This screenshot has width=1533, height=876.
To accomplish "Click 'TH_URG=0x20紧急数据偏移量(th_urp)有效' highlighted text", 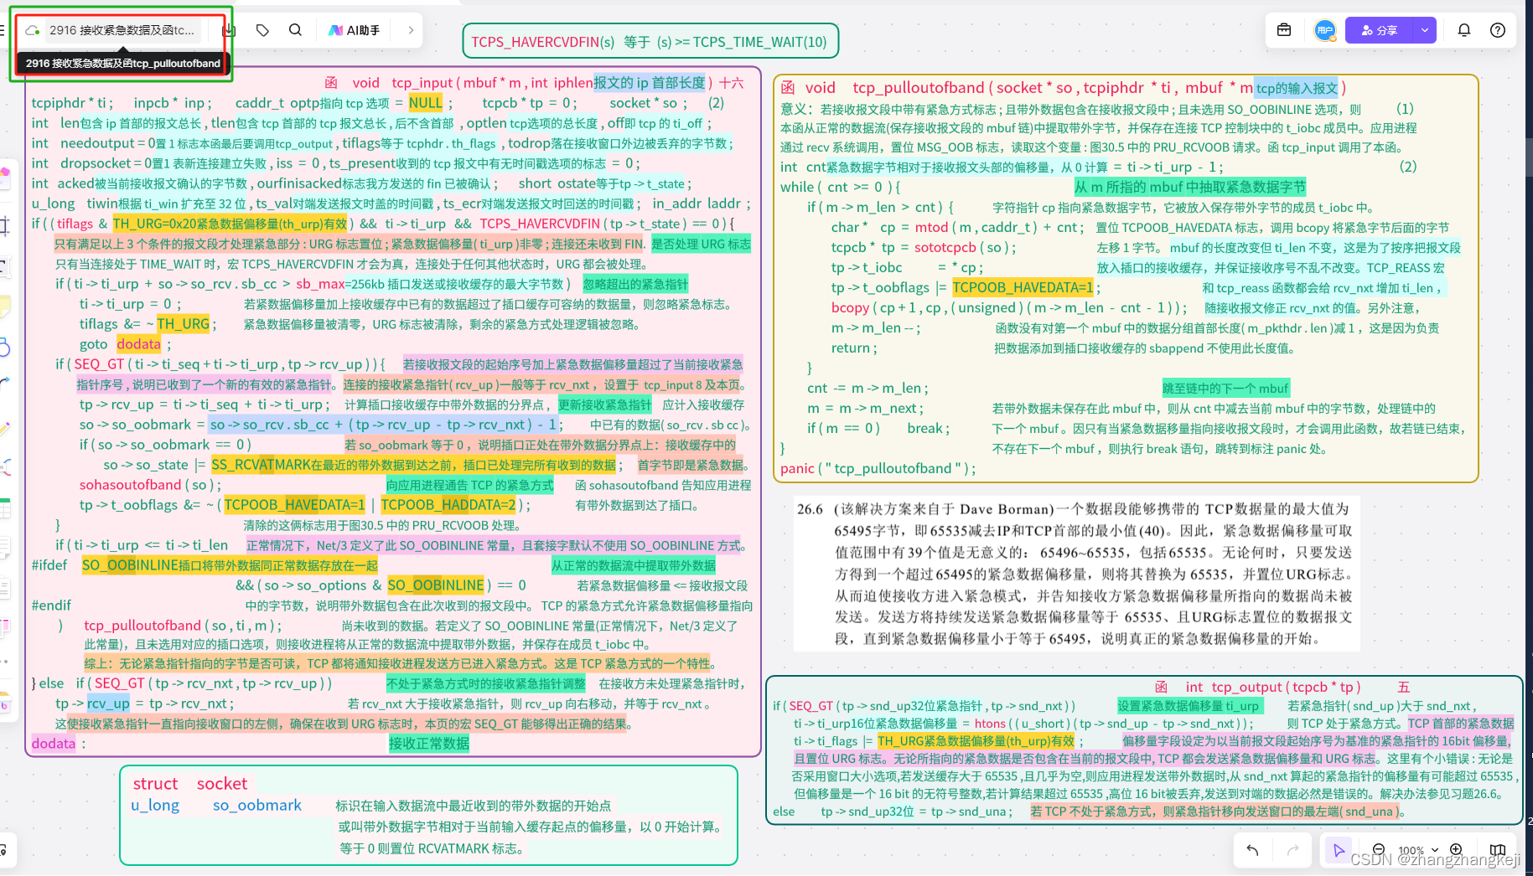I will click(x=230, y=224).
